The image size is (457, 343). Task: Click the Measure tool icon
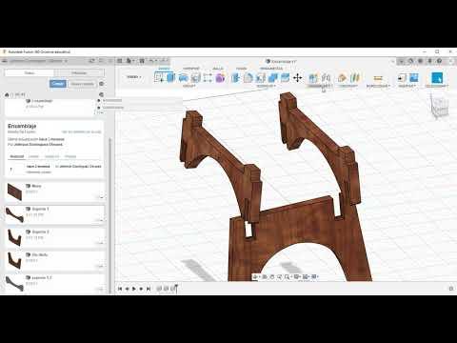(x=378, y=78)
